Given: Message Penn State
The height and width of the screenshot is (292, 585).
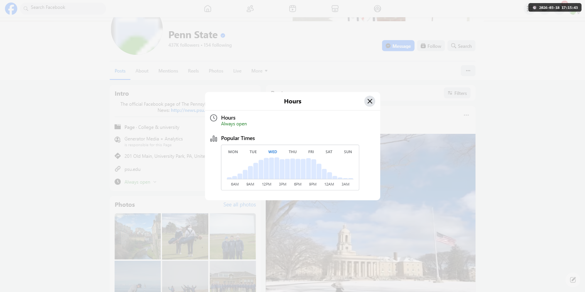Looking at the screenshot, I should 398,46.
